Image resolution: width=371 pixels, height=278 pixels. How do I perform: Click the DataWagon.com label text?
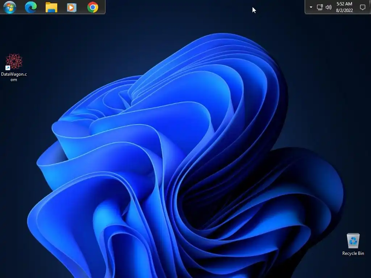pos(14,77)
